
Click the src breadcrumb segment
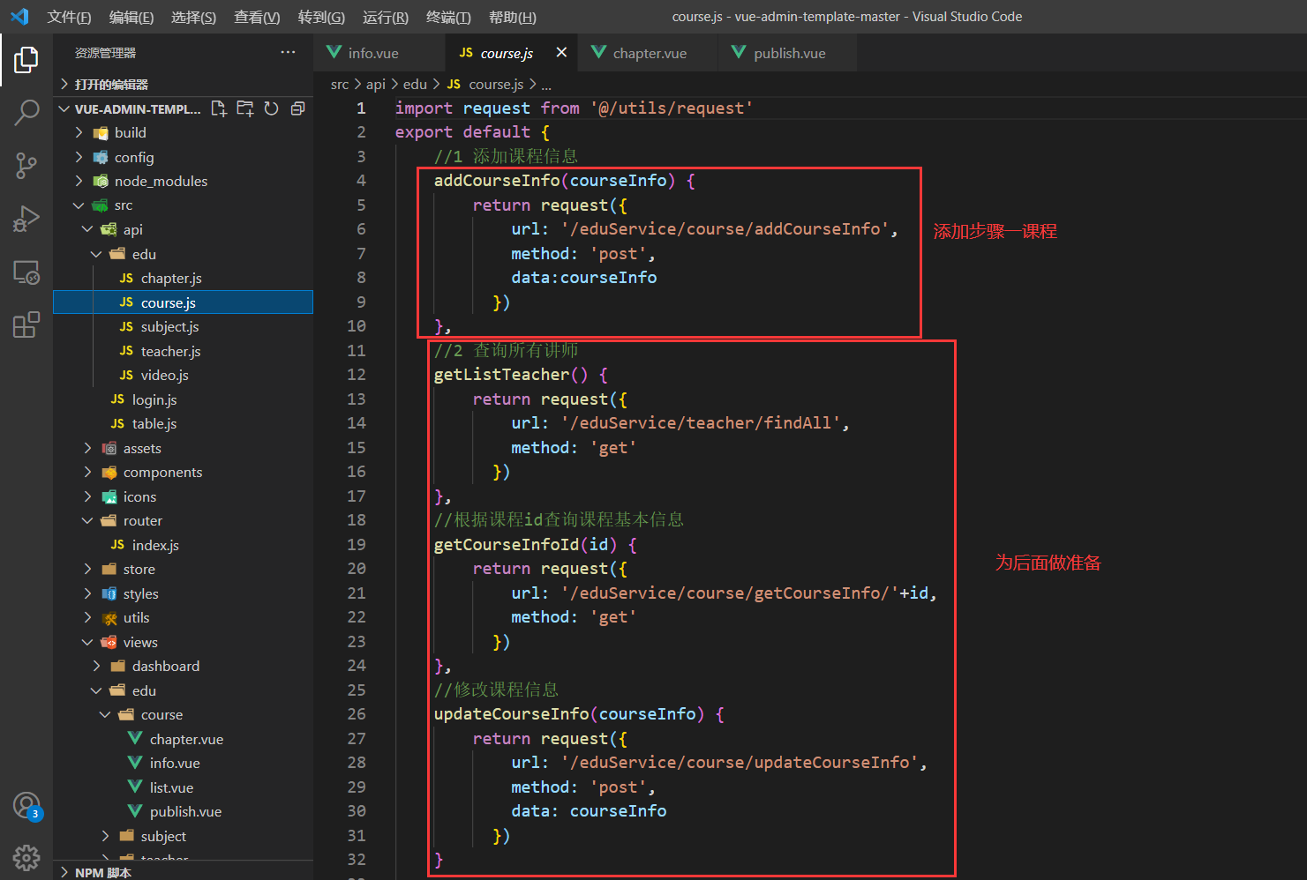click(x=340, y=84)
